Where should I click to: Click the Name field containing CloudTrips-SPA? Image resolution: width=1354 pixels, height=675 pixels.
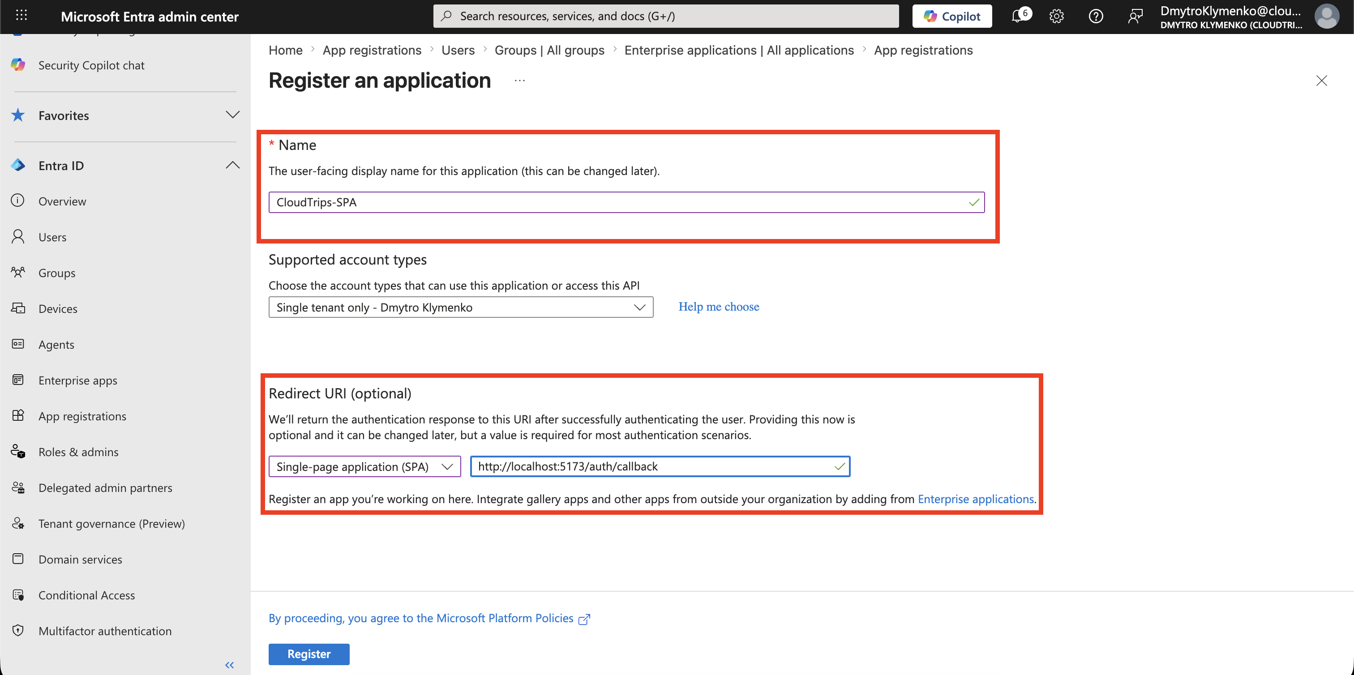626,202
